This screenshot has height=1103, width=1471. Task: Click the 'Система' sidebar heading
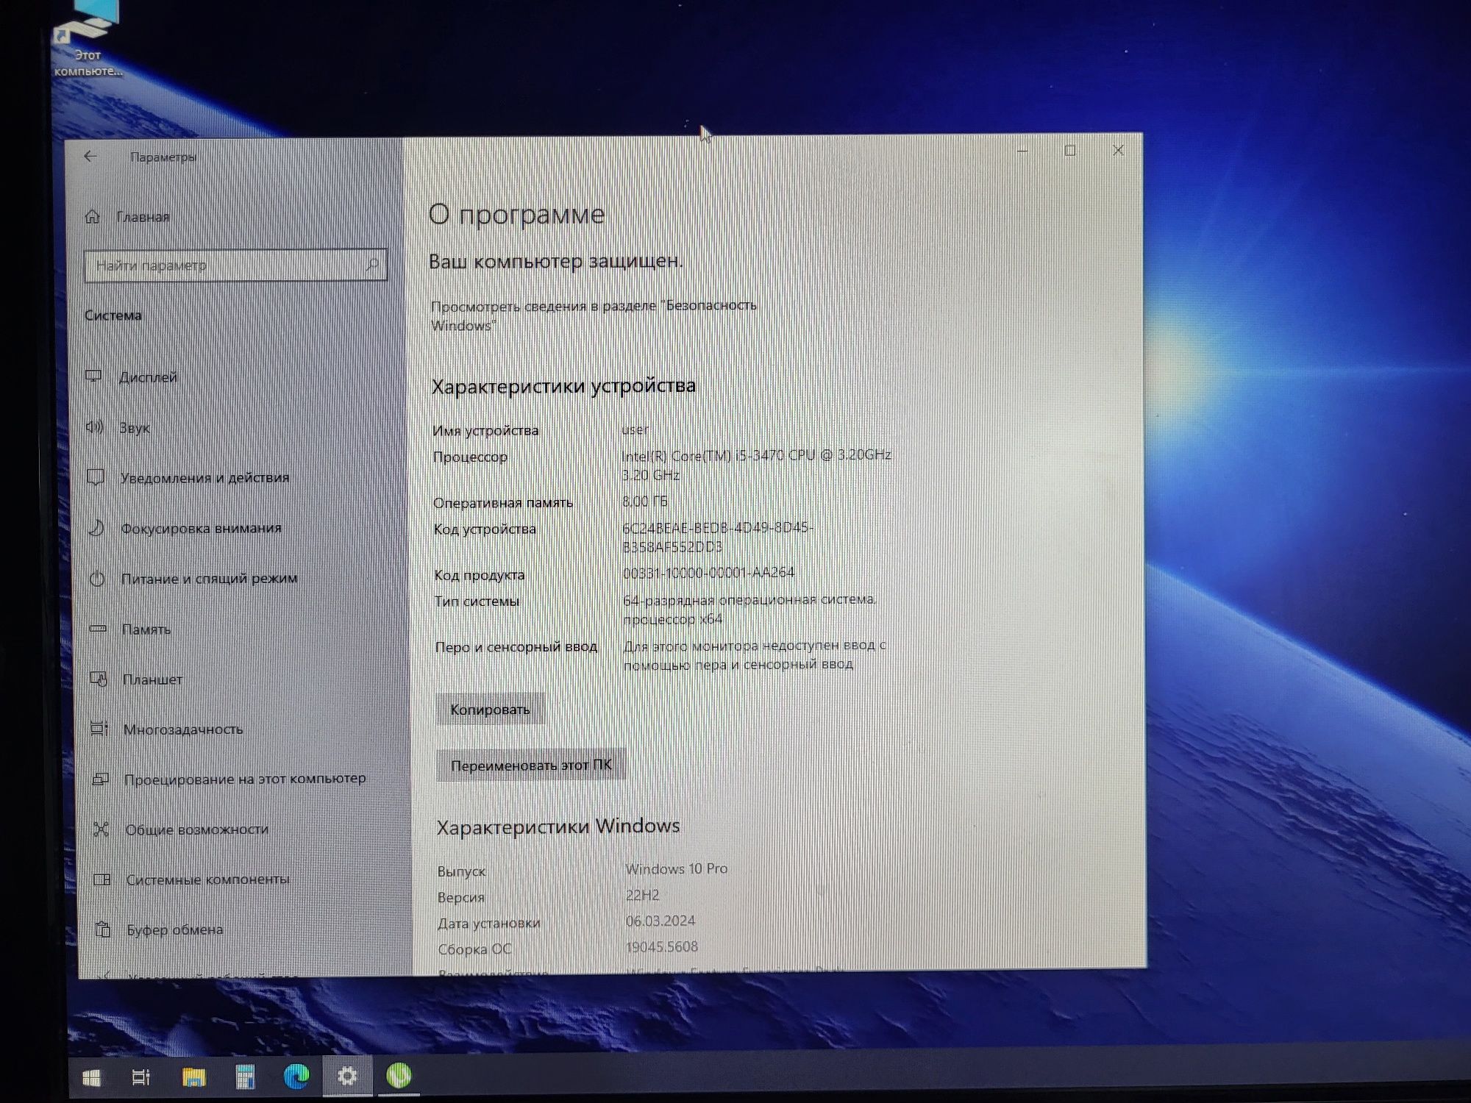point(113,315)
